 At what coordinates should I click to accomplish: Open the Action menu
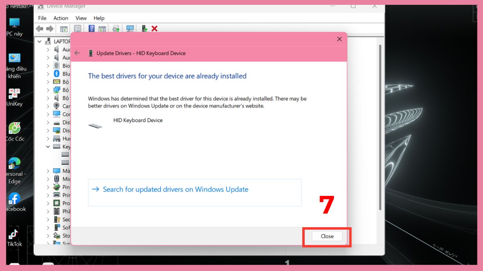click(60, 18)
